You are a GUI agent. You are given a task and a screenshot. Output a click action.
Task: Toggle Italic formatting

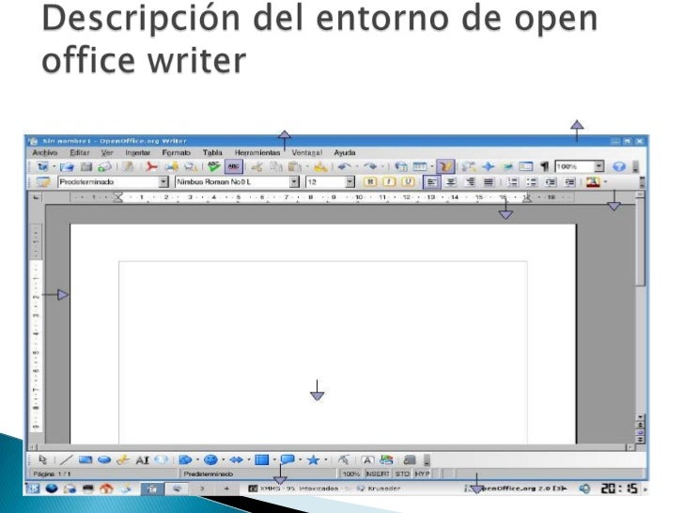pyautogui.click(x=389, y=182)
